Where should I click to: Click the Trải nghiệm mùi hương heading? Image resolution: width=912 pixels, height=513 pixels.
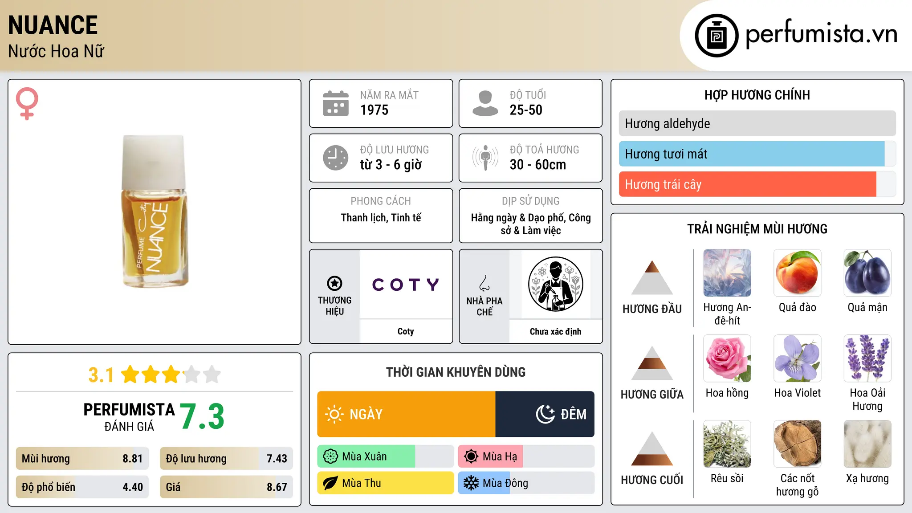(757, 229)
